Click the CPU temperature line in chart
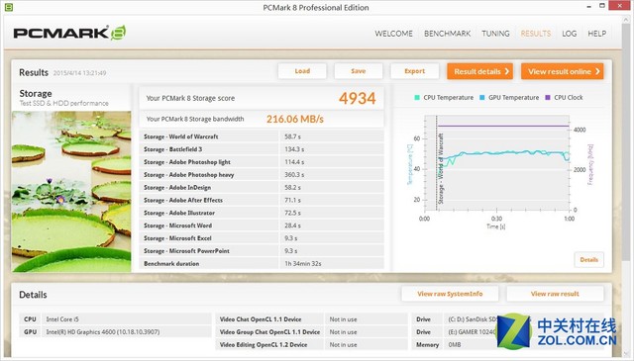634x361 pixels. pyautogui.click(x=505, y=153)
